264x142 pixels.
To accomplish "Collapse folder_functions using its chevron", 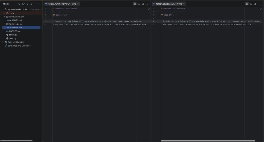I will pos(4,17).
